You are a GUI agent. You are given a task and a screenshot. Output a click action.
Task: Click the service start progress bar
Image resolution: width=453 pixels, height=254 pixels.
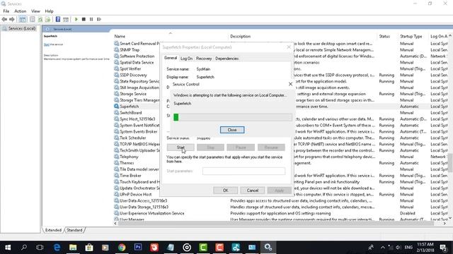233,117
